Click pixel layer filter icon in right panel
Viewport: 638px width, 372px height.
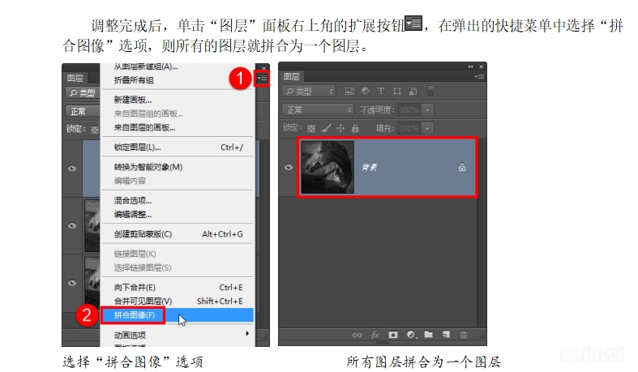point(349,91)
